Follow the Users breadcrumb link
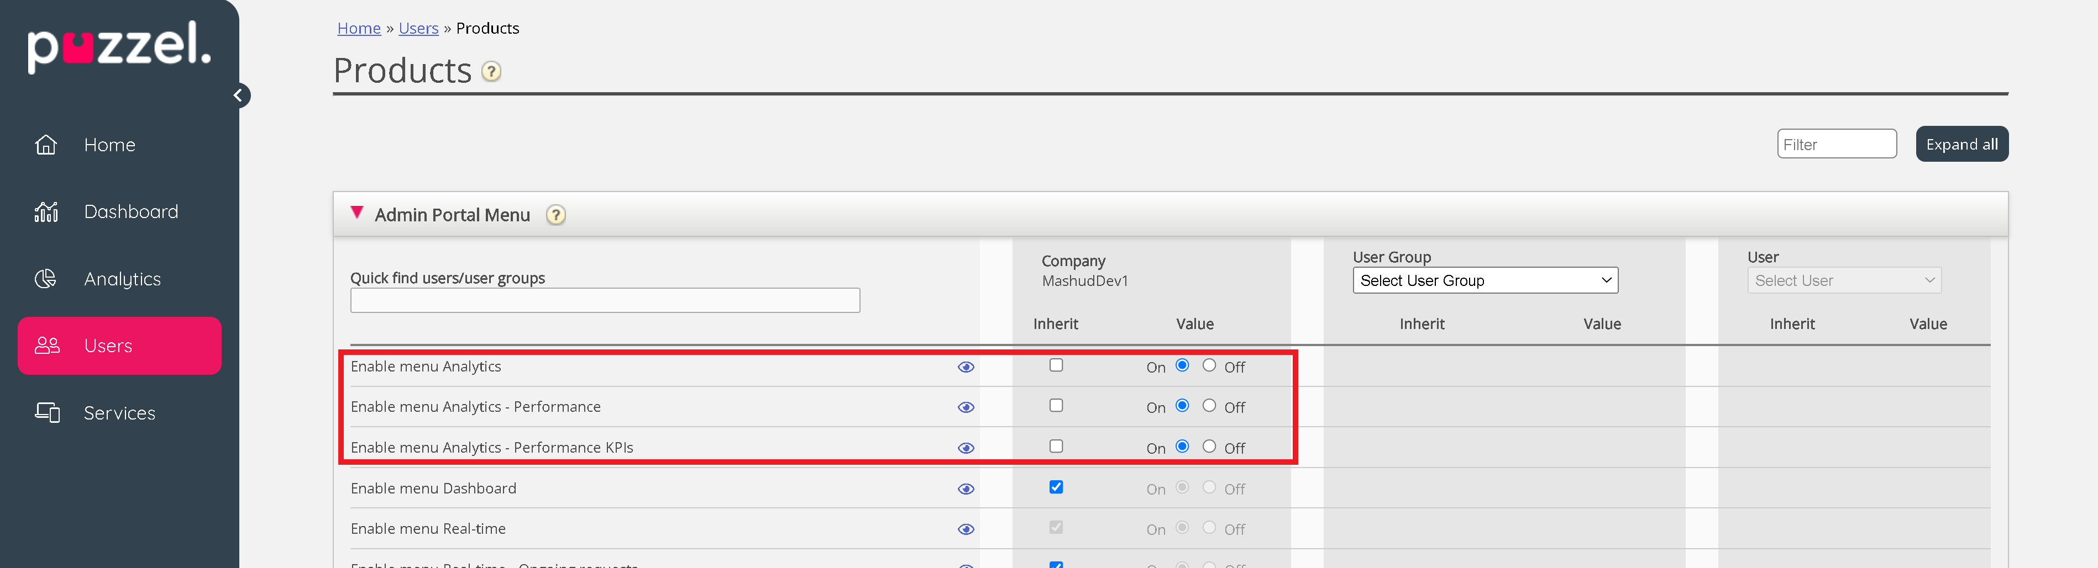The image size is (2098, 568). click(418, 29)
